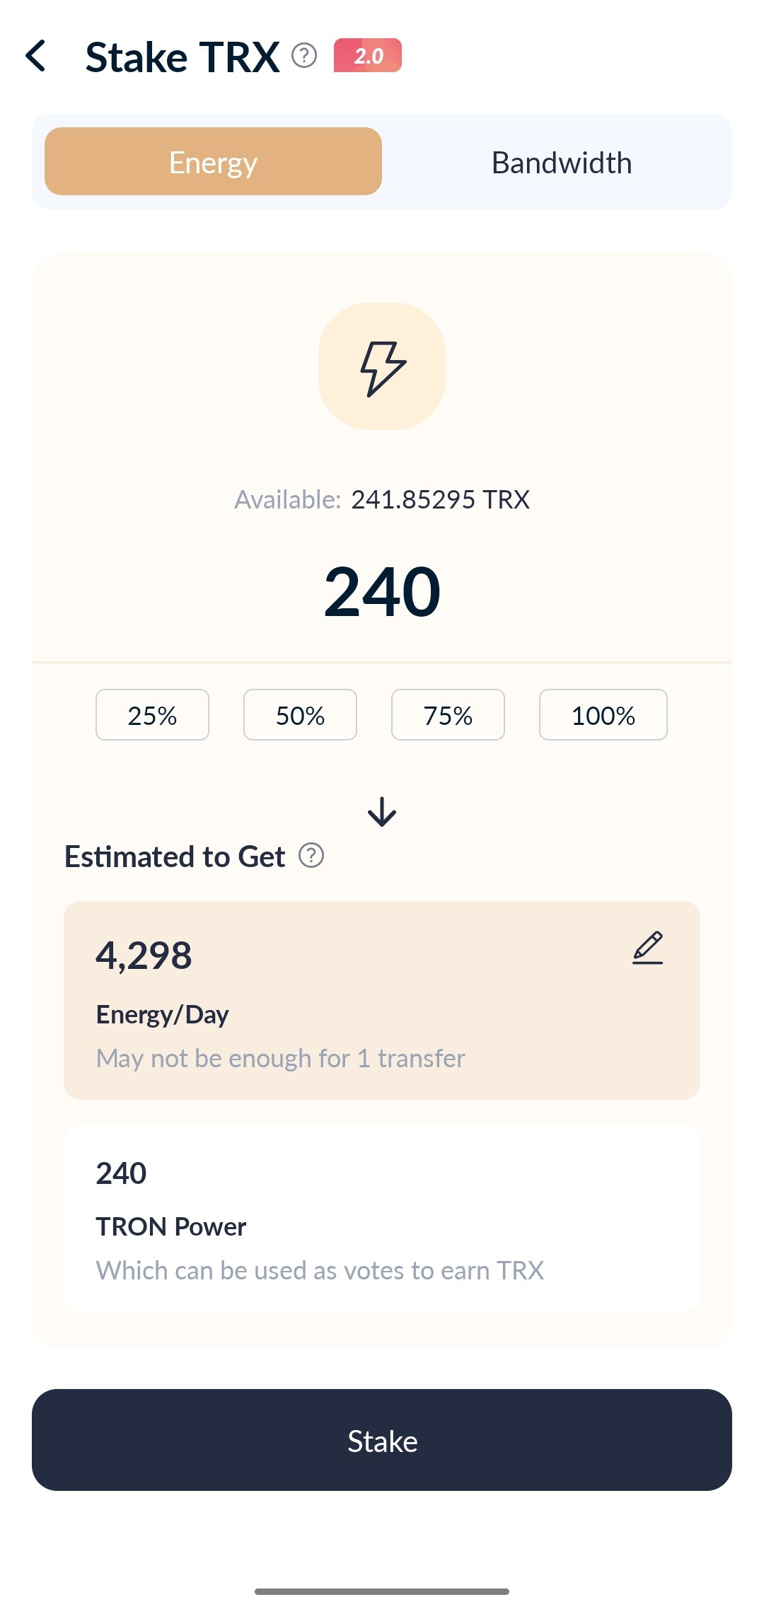Tap the Stake TRX page title

click(x=183, y=57)
